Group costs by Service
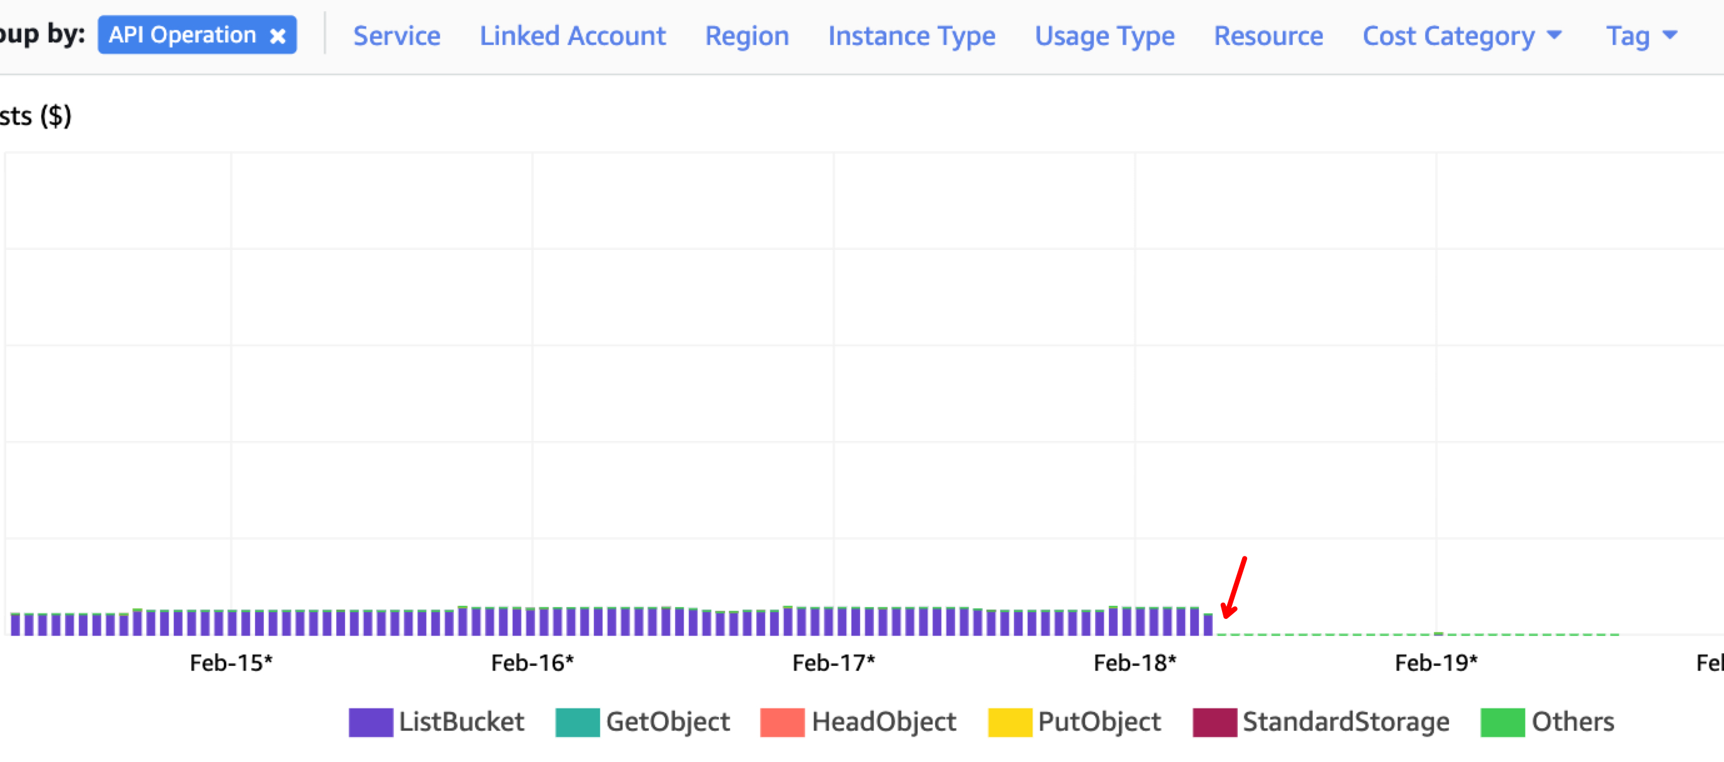Image resolution: width=1724 pixels, height=762 pixels. point(396,36)
